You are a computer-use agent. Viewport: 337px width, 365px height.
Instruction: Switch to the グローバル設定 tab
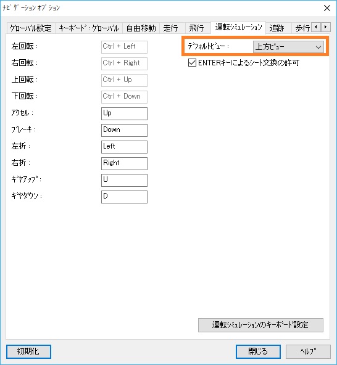click(31, 28)
